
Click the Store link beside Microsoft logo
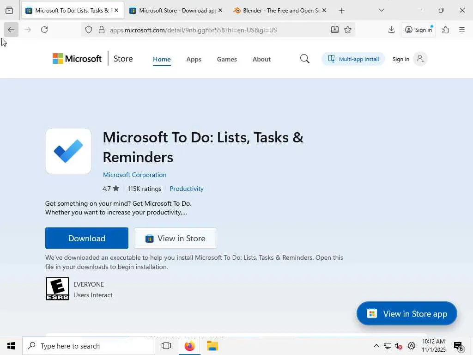point(123,59)
